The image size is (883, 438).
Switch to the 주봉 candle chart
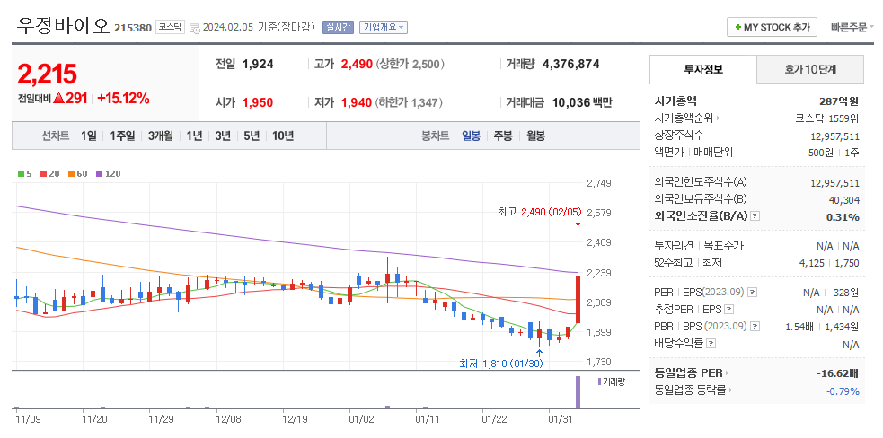503,136
